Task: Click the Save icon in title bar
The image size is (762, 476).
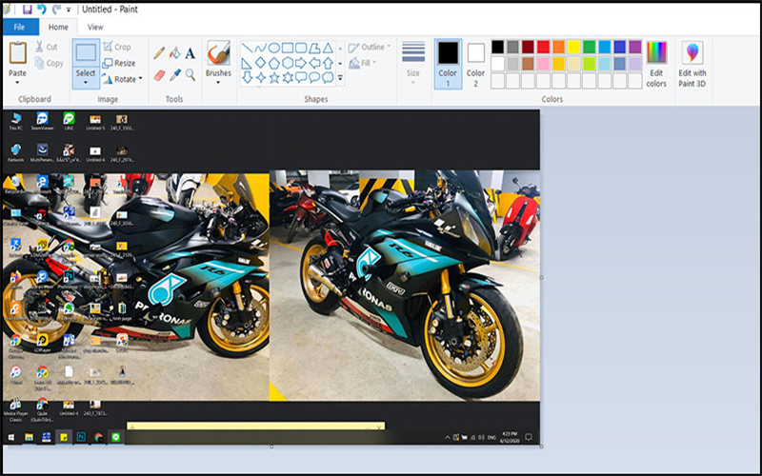Action: [28, 10]
